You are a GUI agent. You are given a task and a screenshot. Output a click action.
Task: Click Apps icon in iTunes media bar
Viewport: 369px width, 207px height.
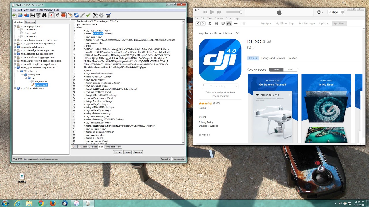pyautogui.click(x=229, y=24)
